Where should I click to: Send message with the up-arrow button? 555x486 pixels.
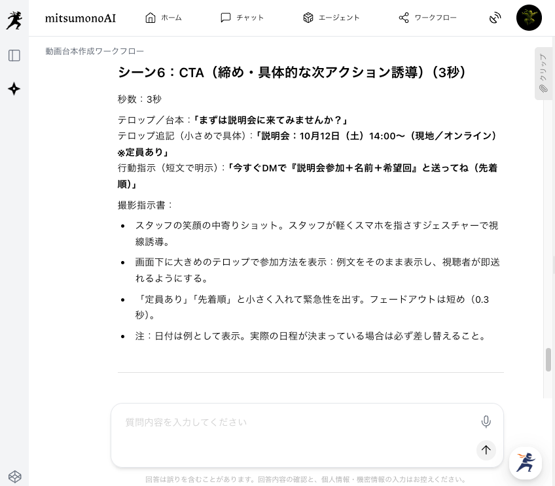[486, 450]
